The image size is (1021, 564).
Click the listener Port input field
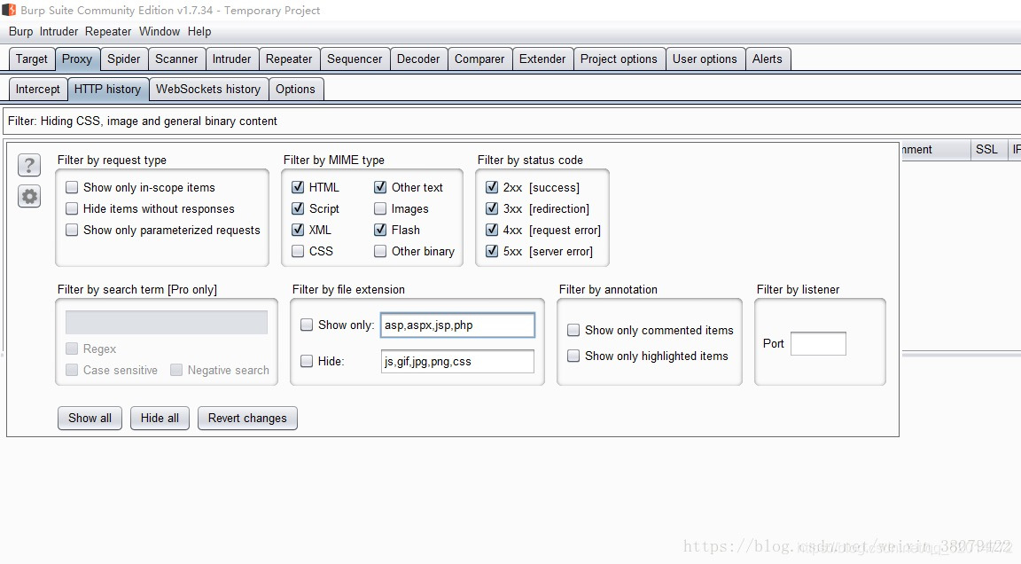tap(819, 344)
